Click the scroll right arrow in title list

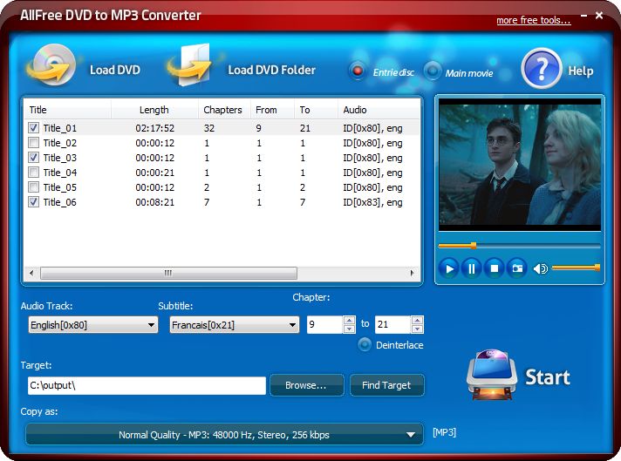click(412, 273)
